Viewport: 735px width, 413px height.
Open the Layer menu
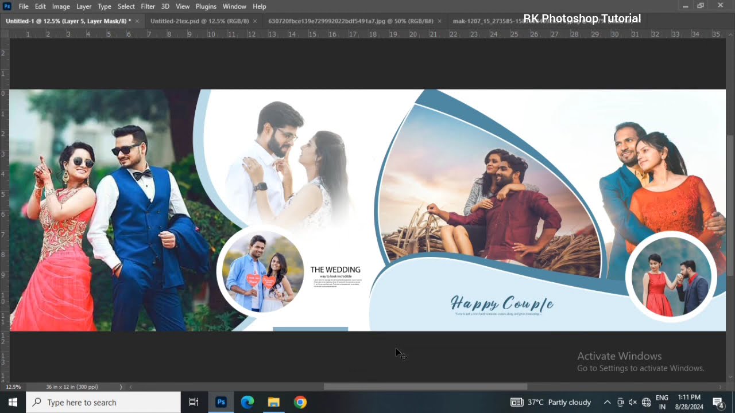84,6
